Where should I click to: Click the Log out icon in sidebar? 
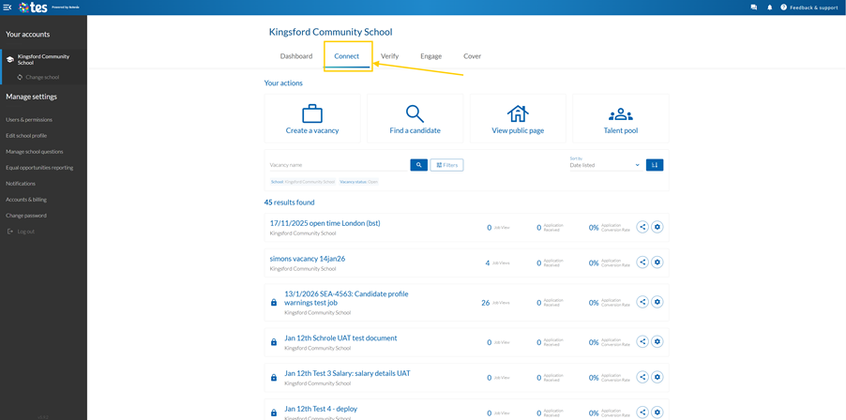point(10,232)
